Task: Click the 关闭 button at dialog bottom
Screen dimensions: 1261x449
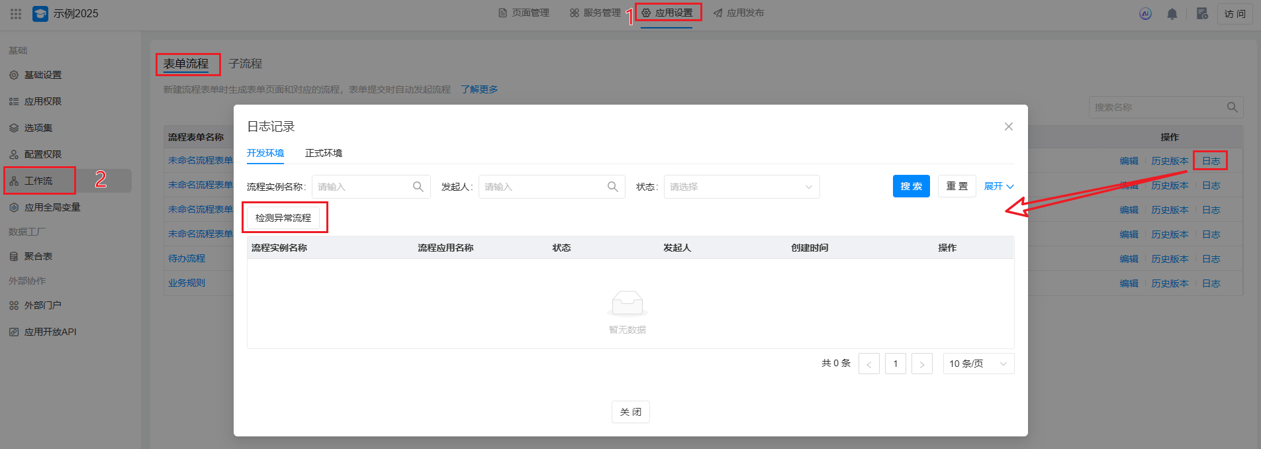Action: coord(630,412)
